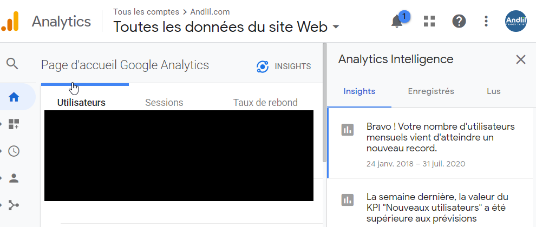Go to the Home sidebar icon

pos(14,97)
